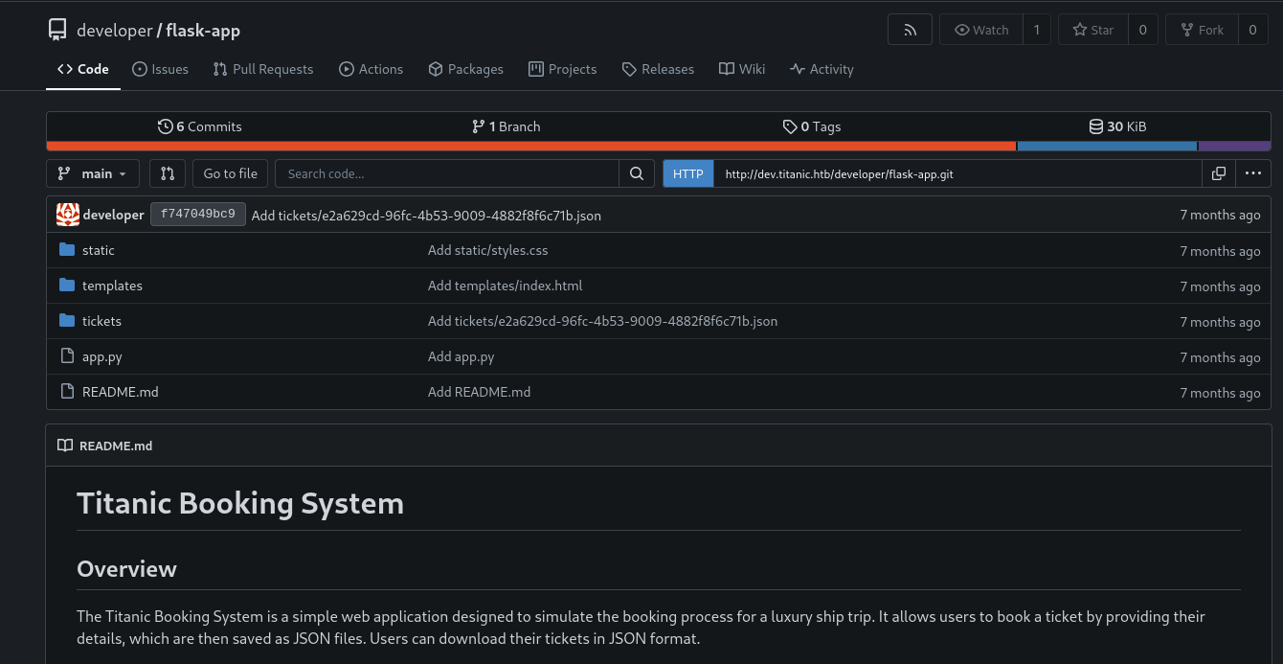
Task: Open the Pull Requests tab
Action: point(263,69)
